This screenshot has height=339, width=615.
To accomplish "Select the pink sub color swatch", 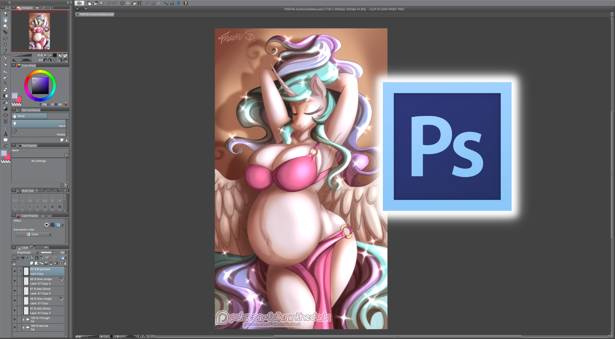I will 18,100.
